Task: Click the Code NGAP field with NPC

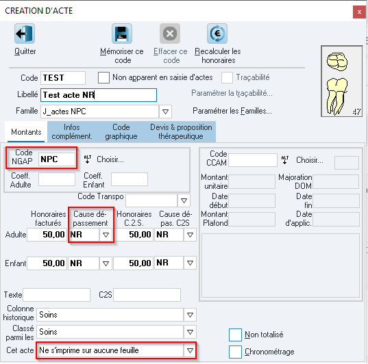Action: coord(57,159)
